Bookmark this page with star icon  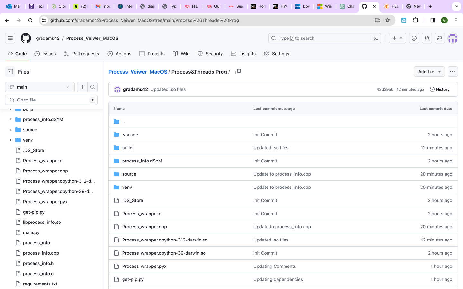388,20
